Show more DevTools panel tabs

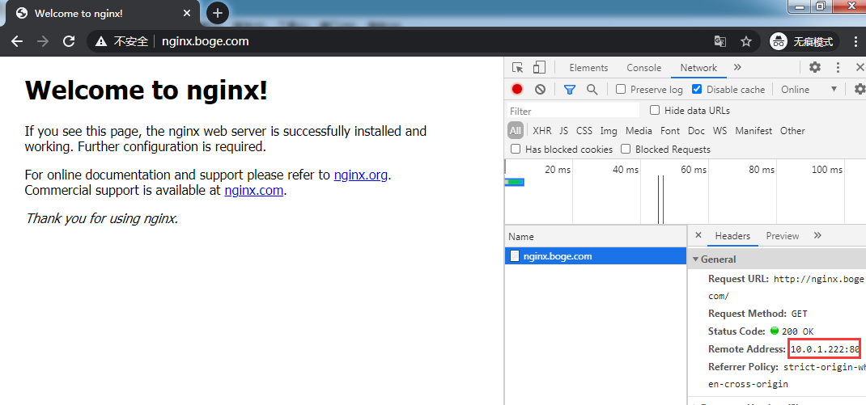pyautogui.click(x=737, y=67)
